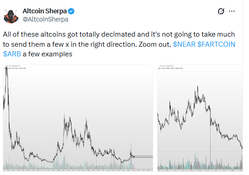Viewport: 249px width, 175px height.
Task: Open the Grok explain-post icon
Action: tap(221, 11)
